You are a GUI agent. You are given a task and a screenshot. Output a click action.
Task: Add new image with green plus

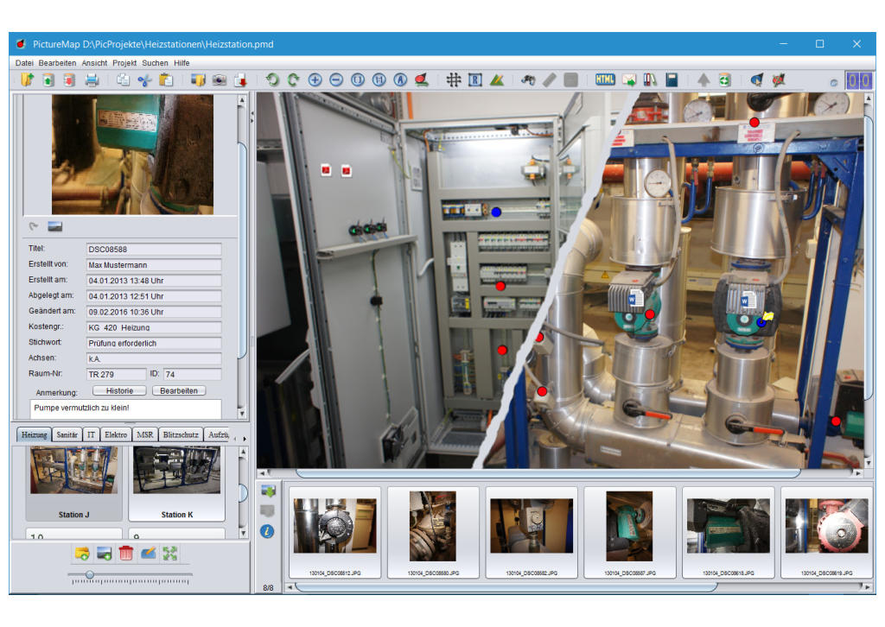104,554
